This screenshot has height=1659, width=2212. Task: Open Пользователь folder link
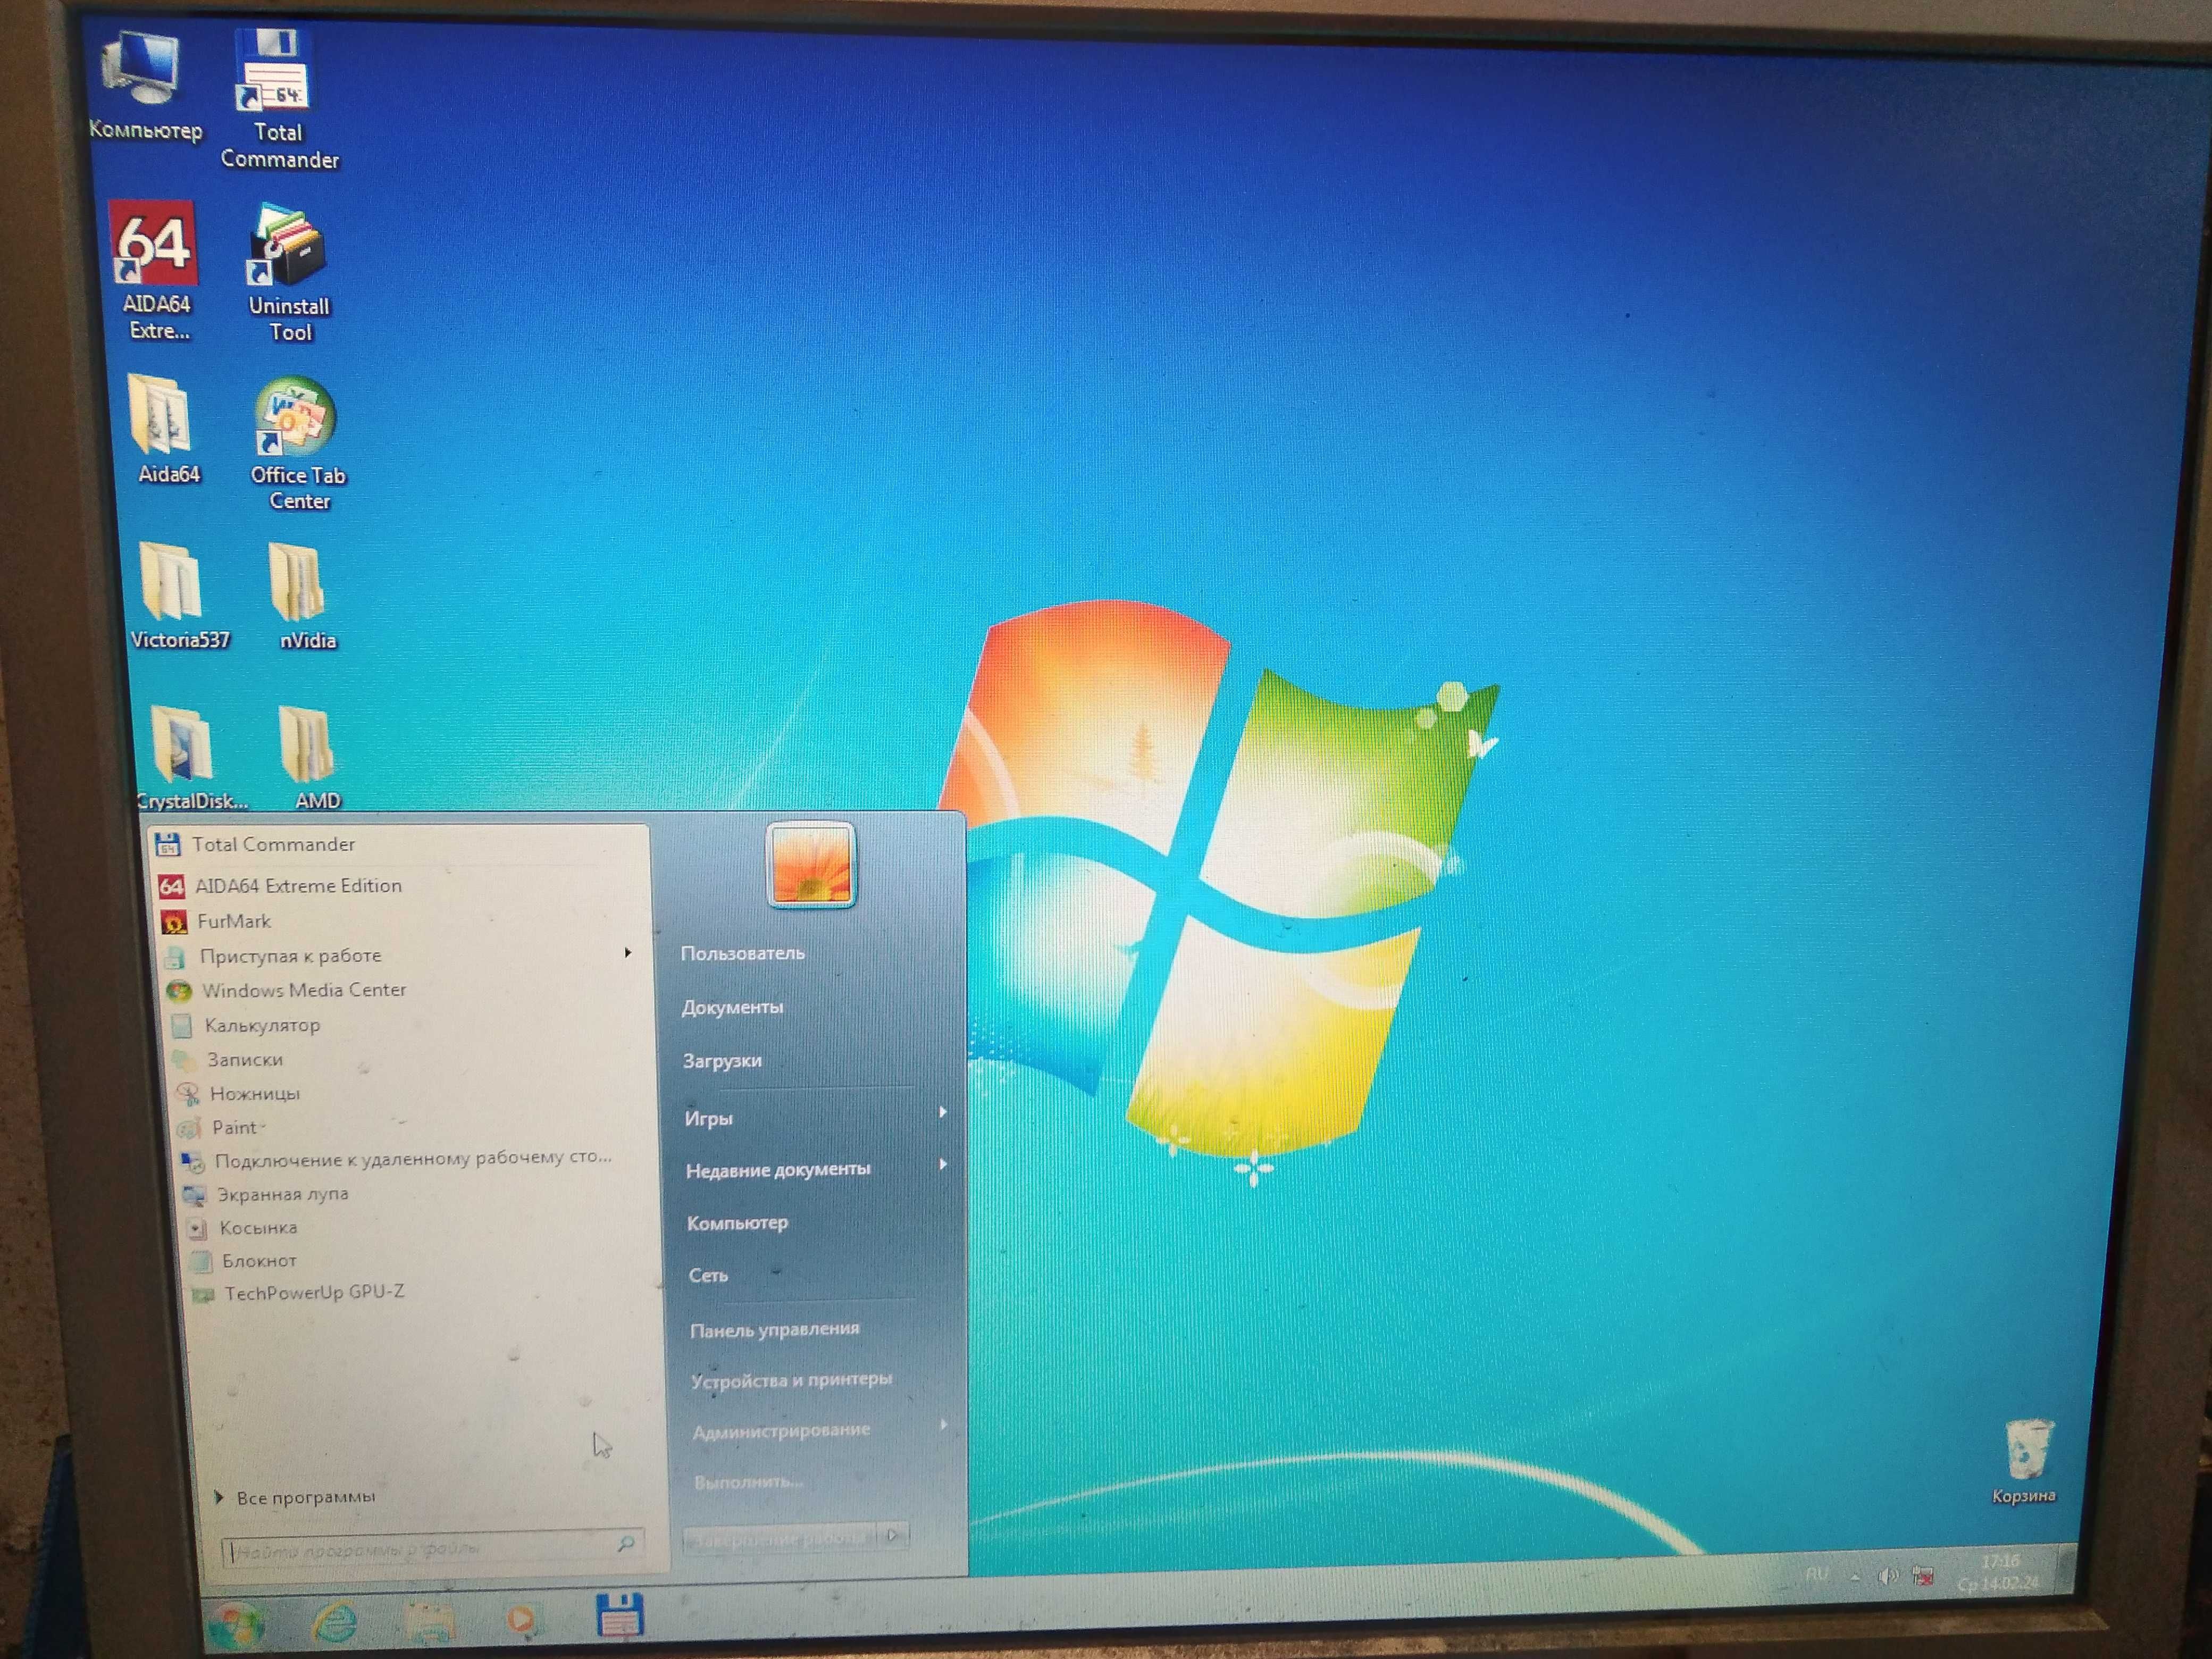click(x=743, y=953)
